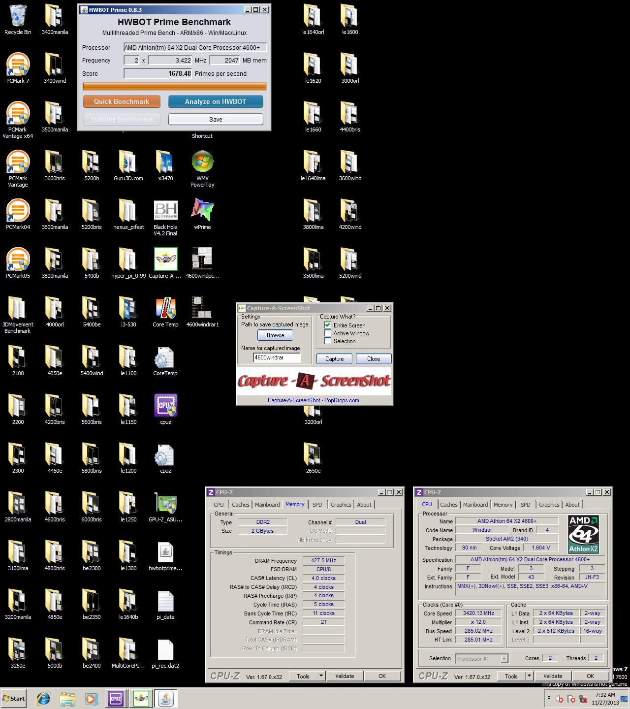Switch to Caches tab in left CPU-Z window
The image size is (630, 709).
click(241, 505)
